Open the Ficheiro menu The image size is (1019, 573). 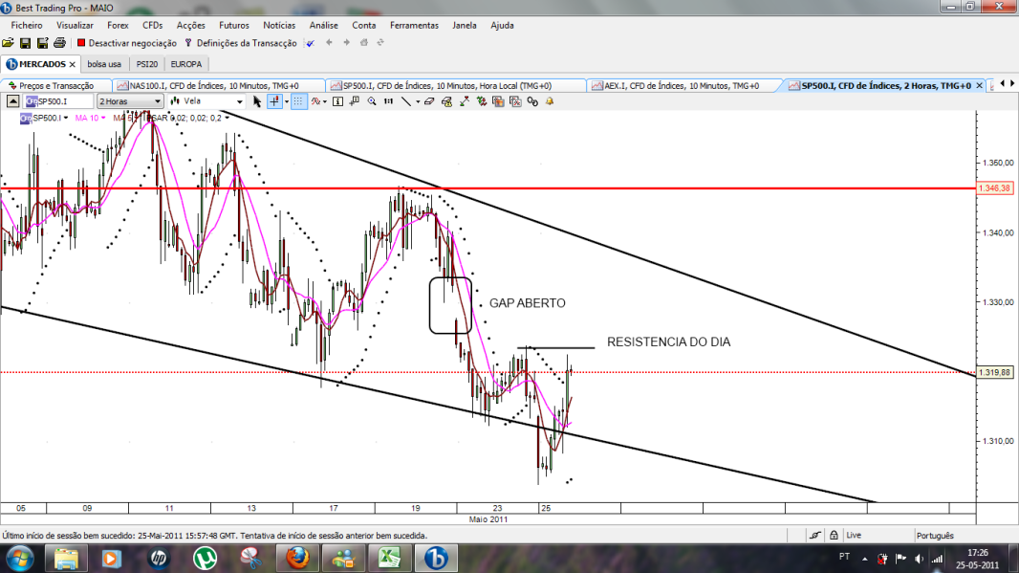point(27,26)
